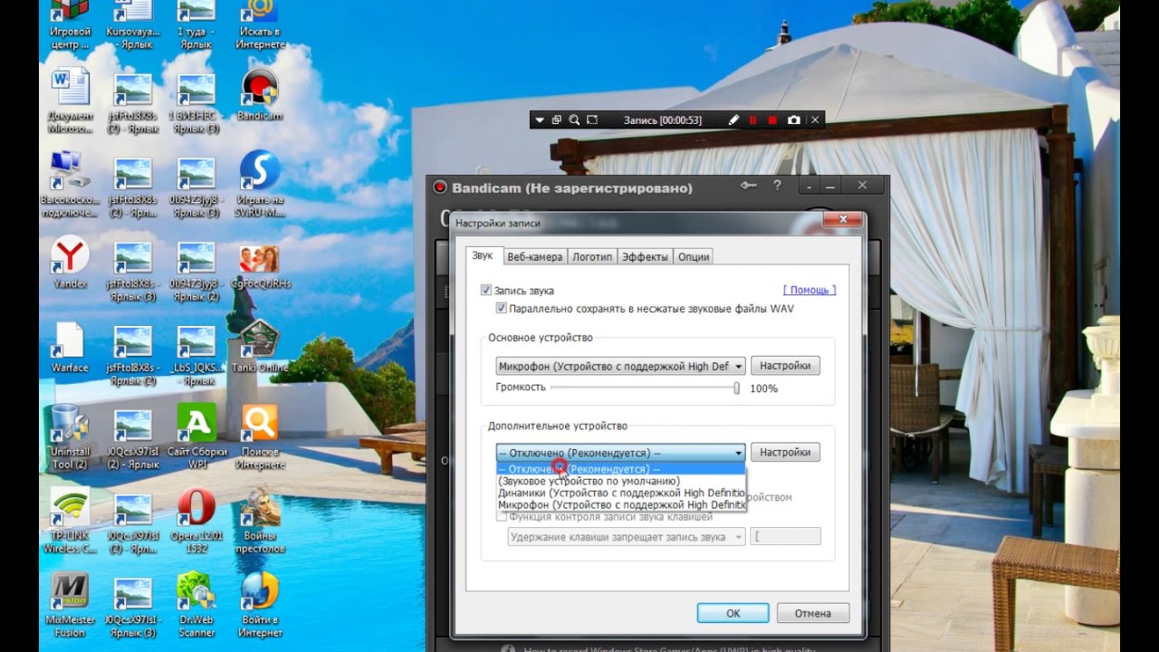Take a screenshot with the camera icon
The height and width of the screenshot is (652, 1159).
(x=793, y=120)
